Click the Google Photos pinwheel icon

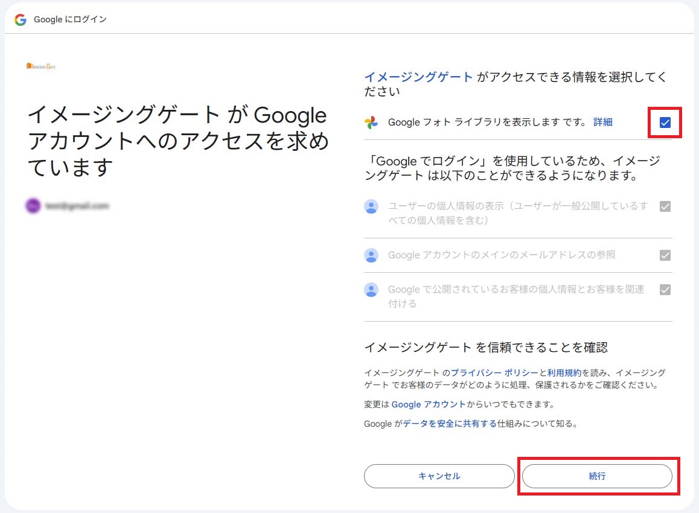pos(371,122)
